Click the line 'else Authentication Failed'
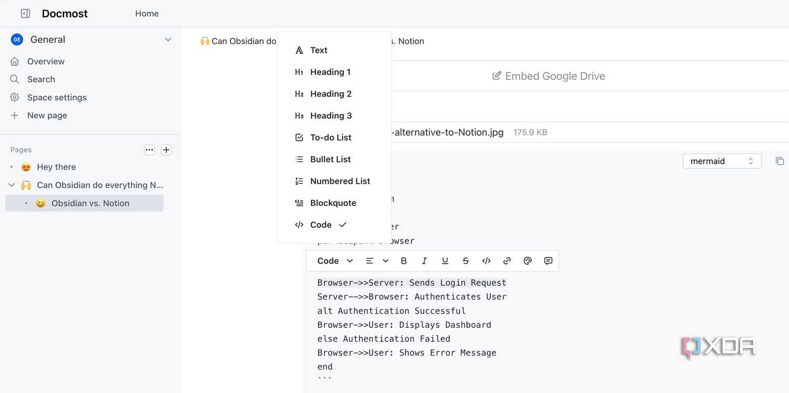This screenshot has width=789, height=393. point(383,339)
